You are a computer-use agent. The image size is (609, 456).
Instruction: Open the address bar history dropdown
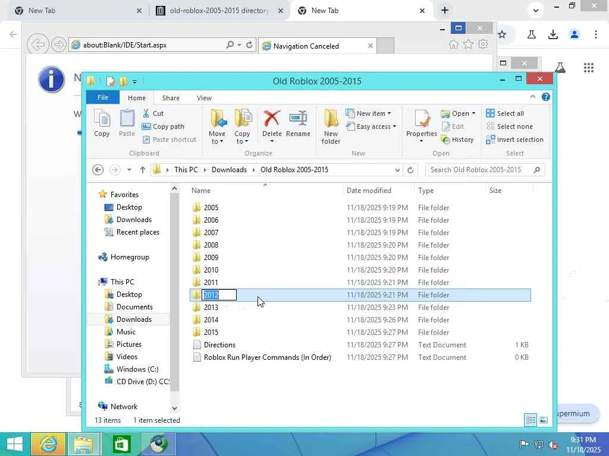click(397, 170)
